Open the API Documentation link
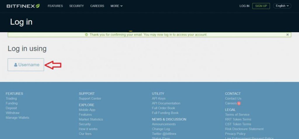This screenshot has width=299, height=139. (166, 103)
